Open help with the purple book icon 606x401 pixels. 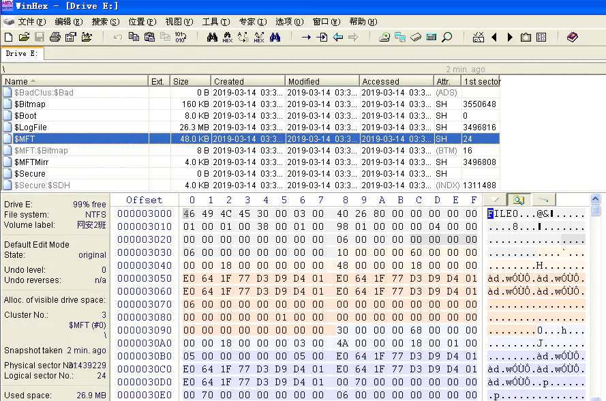click(x=573, y=37)
